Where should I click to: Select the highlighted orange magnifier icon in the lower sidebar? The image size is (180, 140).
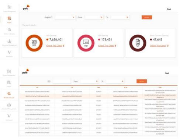(9, 94)
